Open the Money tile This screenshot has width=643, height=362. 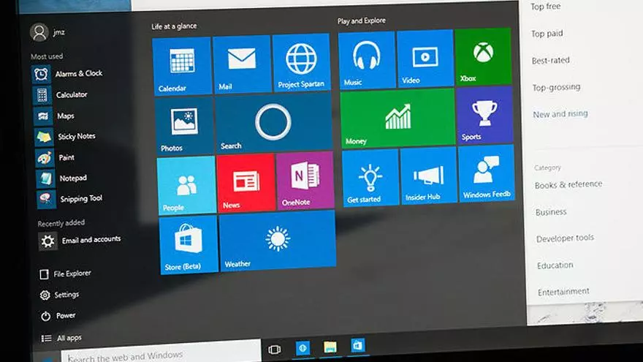[x=397, y=118]
